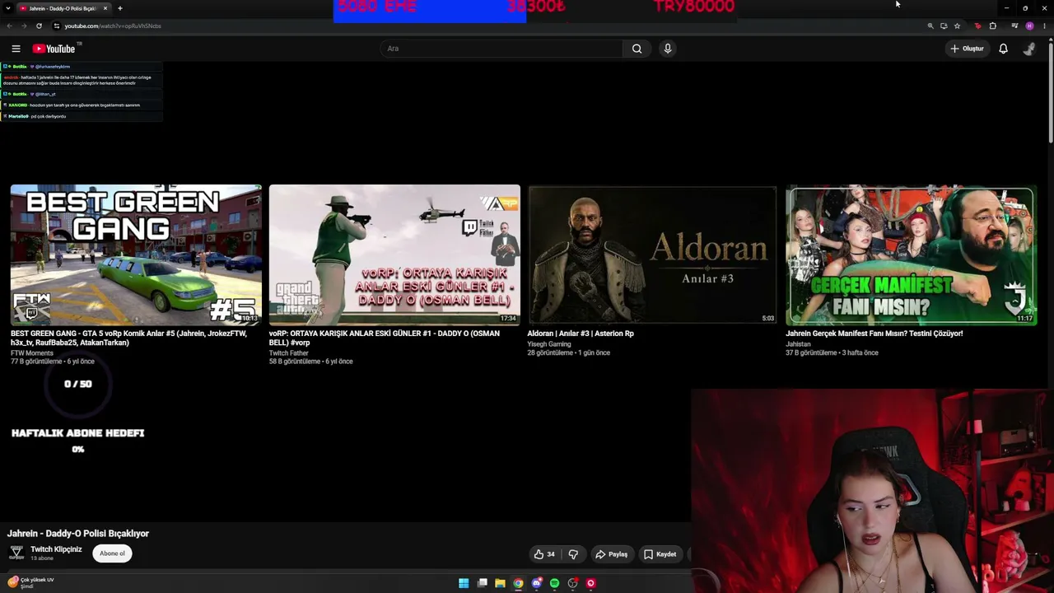Open the Windows Start menu
The width and height of the screenshot is (1054, 593).
pyautogui.click(x=464, y=583)
